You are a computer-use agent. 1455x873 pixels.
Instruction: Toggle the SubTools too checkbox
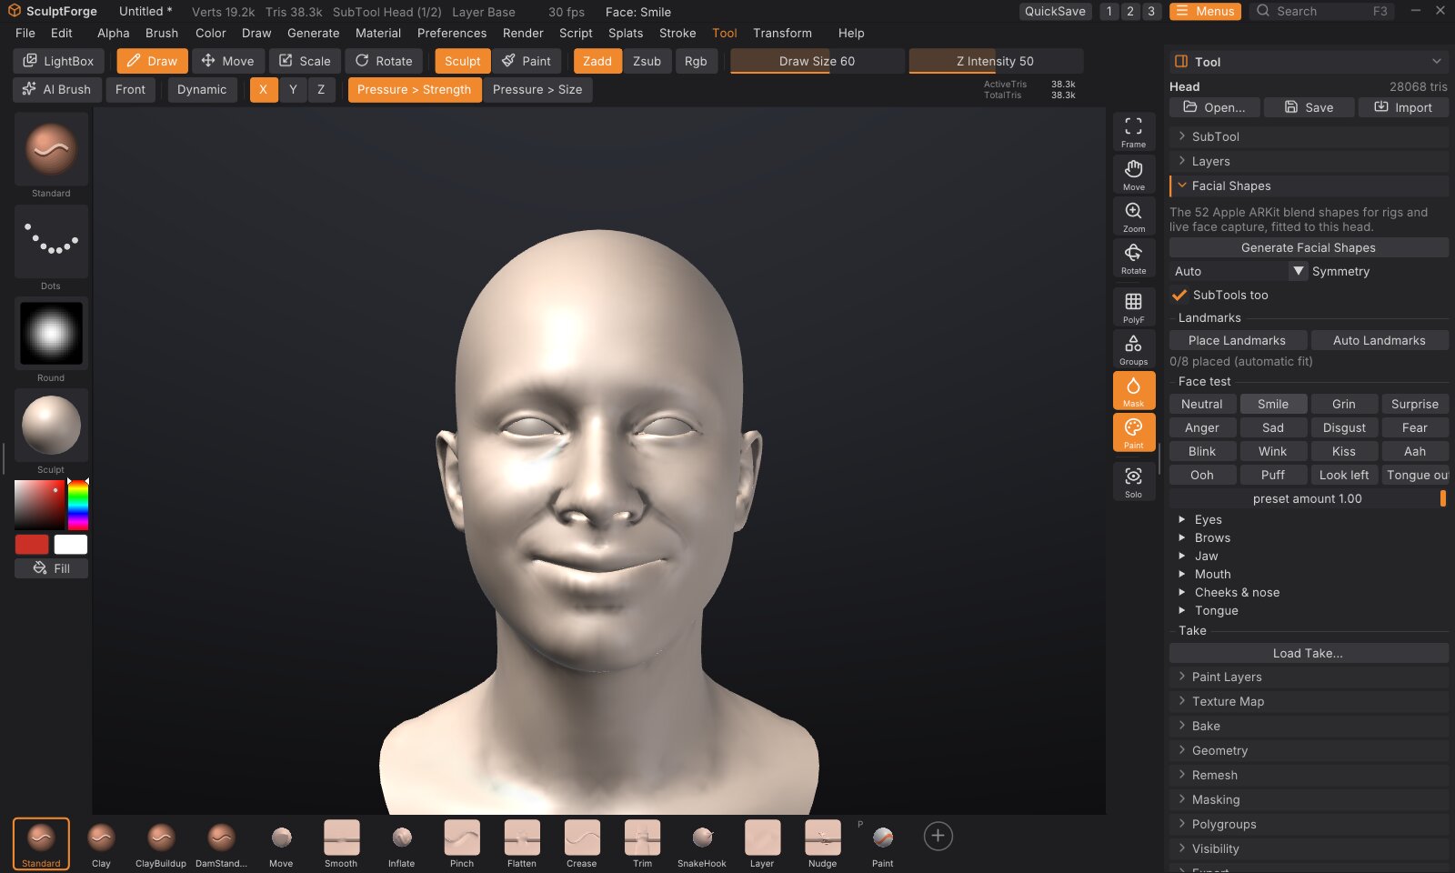(x=1179, y=295)
